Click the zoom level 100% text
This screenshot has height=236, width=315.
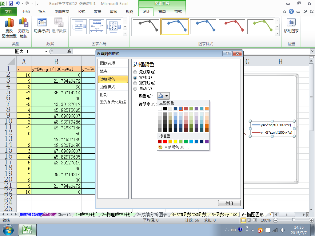pos(265,220)
